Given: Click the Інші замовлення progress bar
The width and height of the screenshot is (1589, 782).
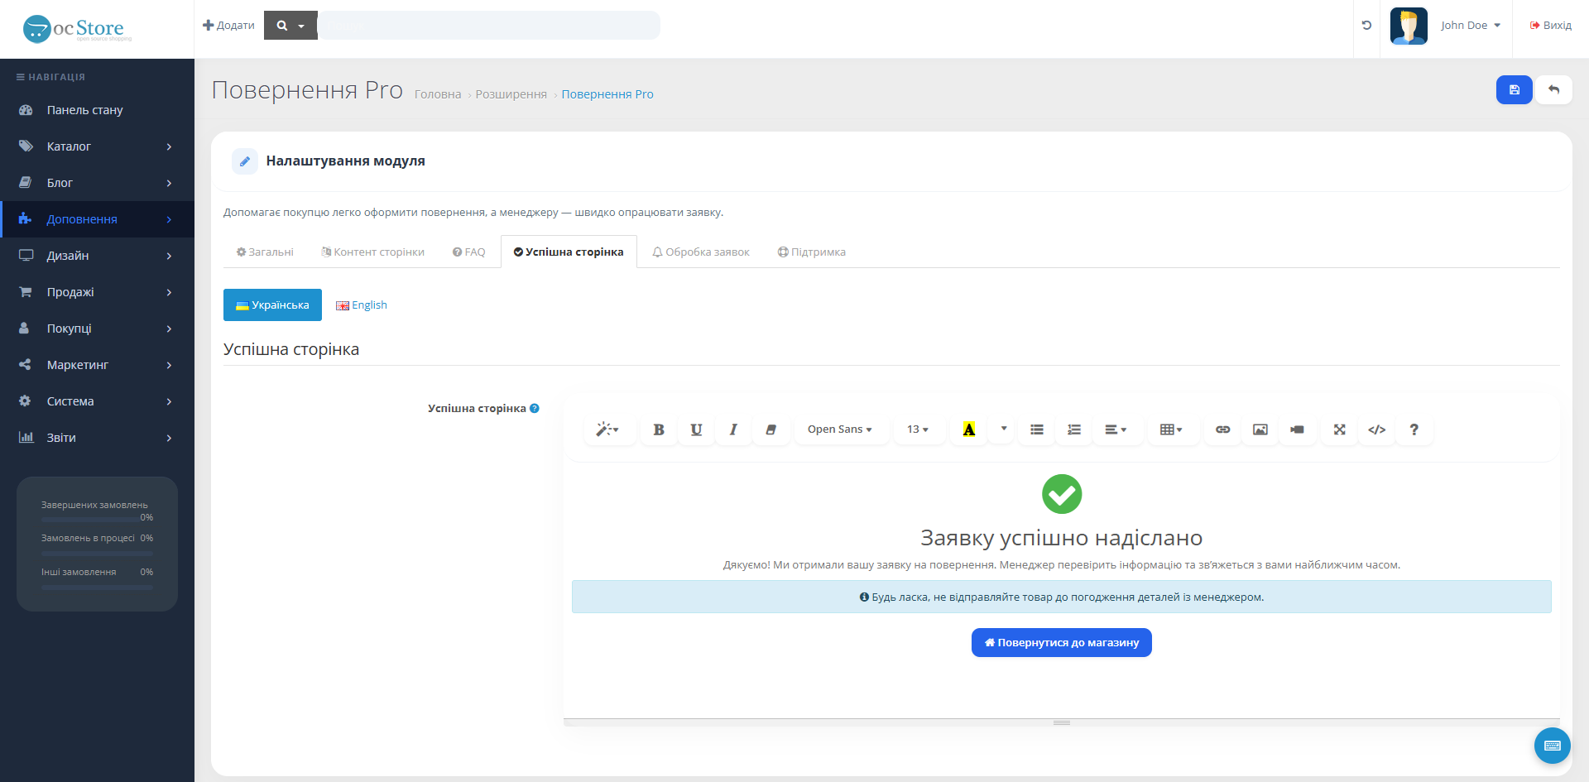Looking at the screenshot, I should [97, 588].
